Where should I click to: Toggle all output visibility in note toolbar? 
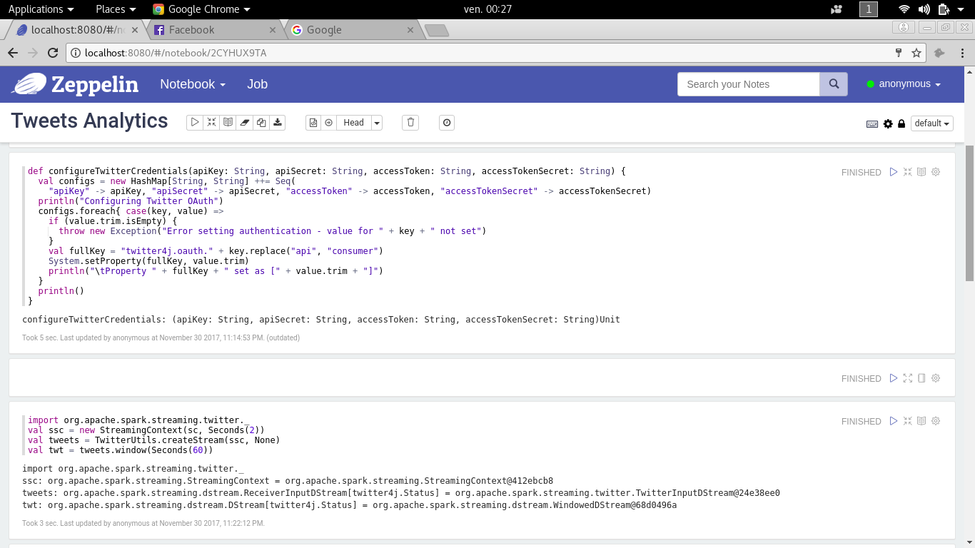pyautogui.click(x=228, y=123)
